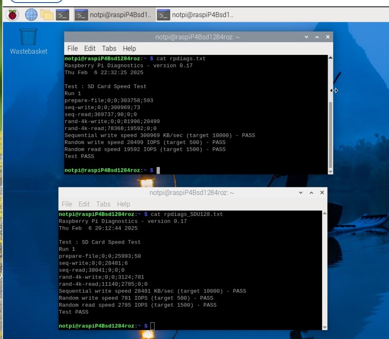The width and height of the screenshot is (389, 339).
Task: Switch to second notpi@raspiP4Bsd1 taskbar entry
Action: (x=196, y=15)
